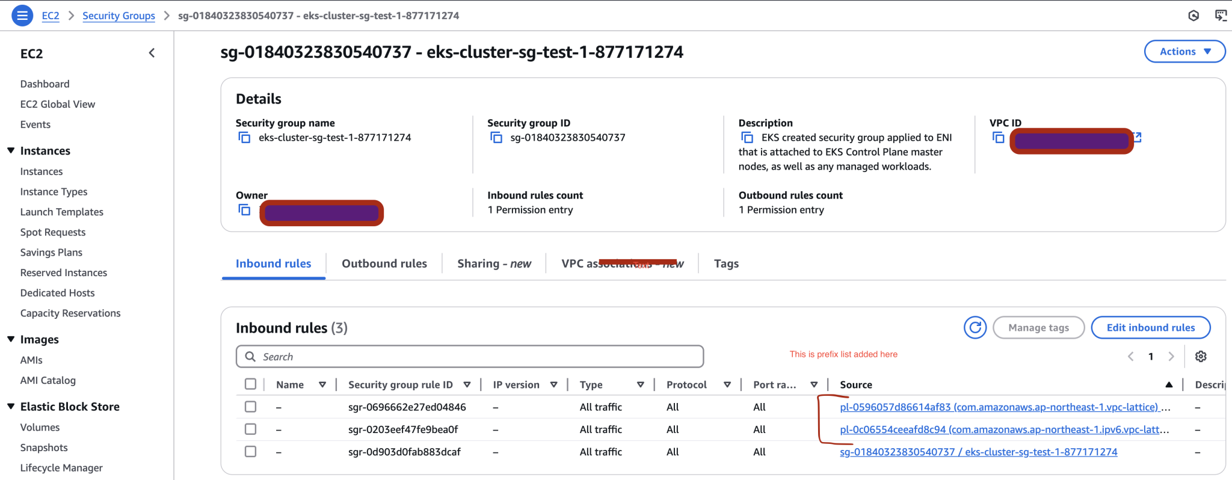
Task: Select all inbound rules checkbox
Action: (x=251, y=384)
